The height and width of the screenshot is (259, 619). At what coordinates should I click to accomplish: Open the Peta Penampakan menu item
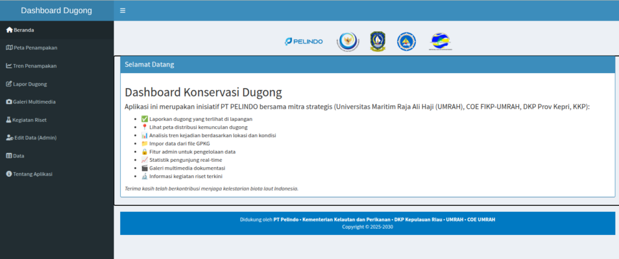[x=35, y=48]
